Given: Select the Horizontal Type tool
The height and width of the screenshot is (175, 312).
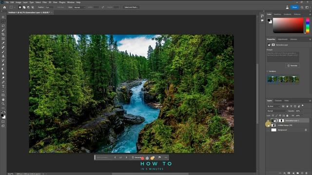Looking at the screenshot, I should click(x=3, y=87).
